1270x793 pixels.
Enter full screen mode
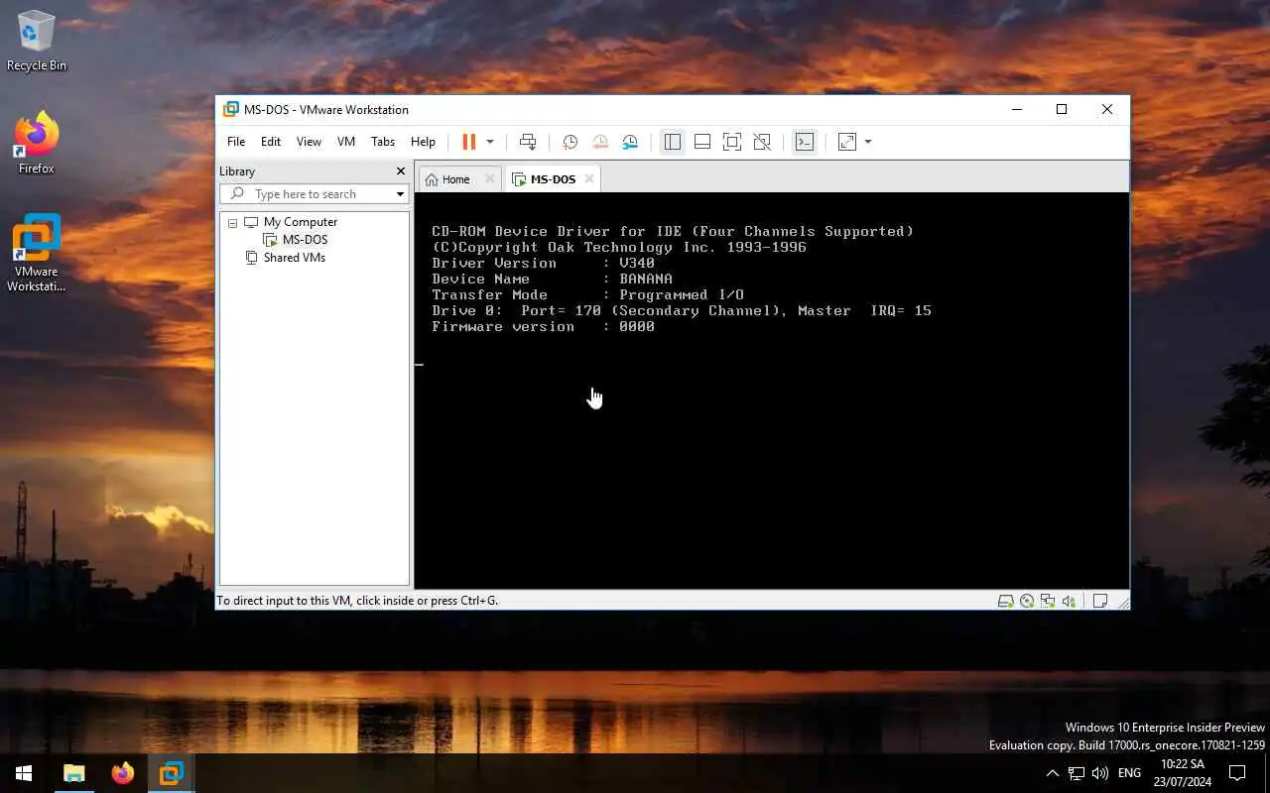tap(732, 142)
